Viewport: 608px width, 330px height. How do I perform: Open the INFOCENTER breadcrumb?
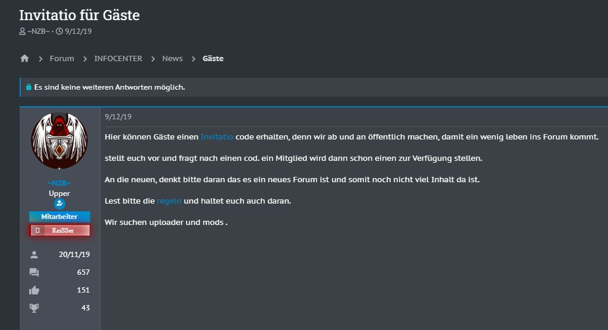tap(118, 59)
